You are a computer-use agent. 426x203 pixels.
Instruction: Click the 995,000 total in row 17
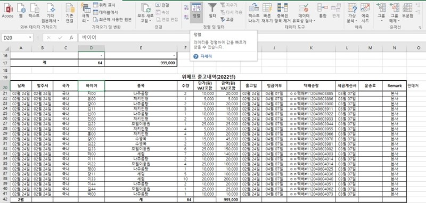[x=141, y=63]
